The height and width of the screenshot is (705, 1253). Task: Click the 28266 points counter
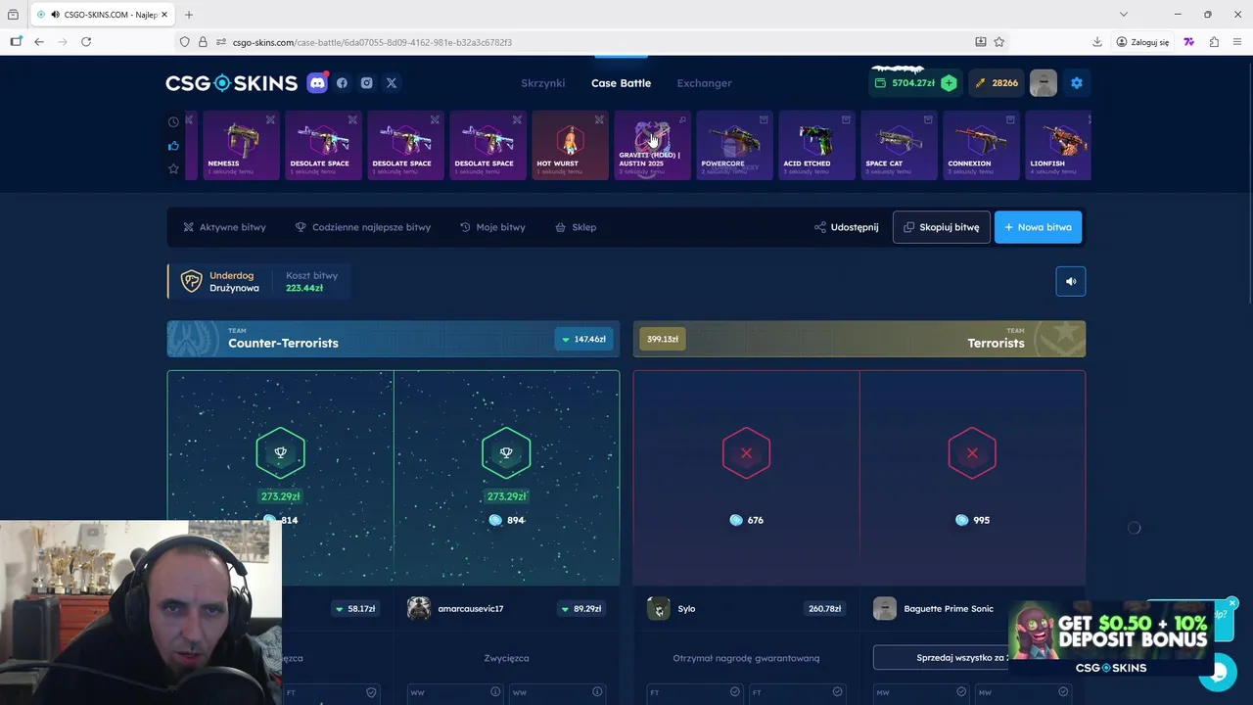[x=997, y=83]
